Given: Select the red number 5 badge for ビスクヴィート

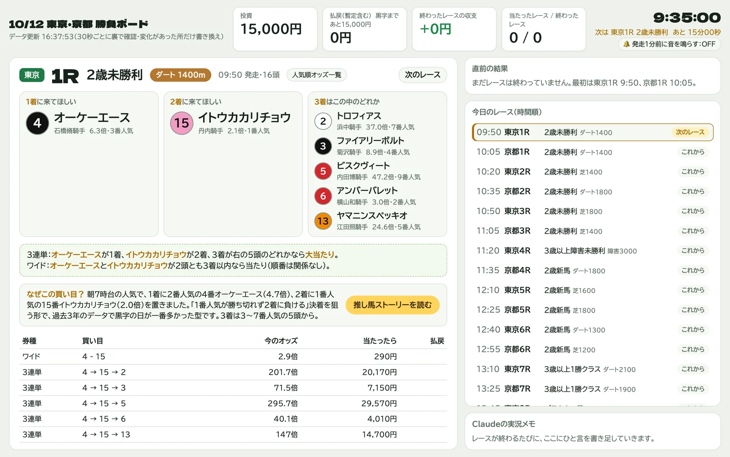Looking at the screenshot, I should pos(323,171).
